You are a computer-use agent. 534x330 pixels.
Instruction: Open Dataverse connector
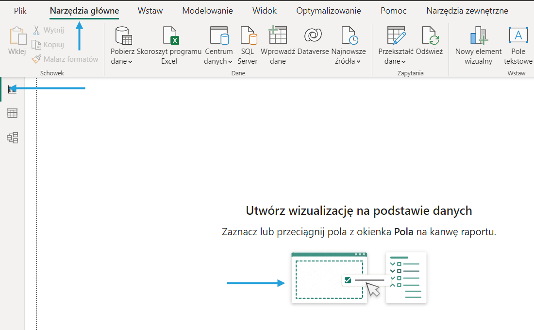313,36
